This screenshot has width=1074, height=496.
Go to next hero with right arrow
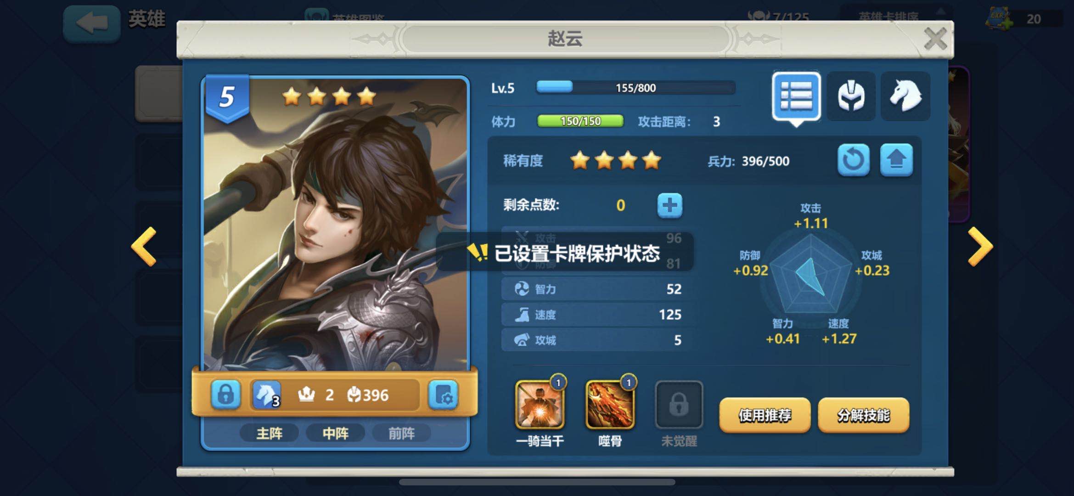pos(980,247)
